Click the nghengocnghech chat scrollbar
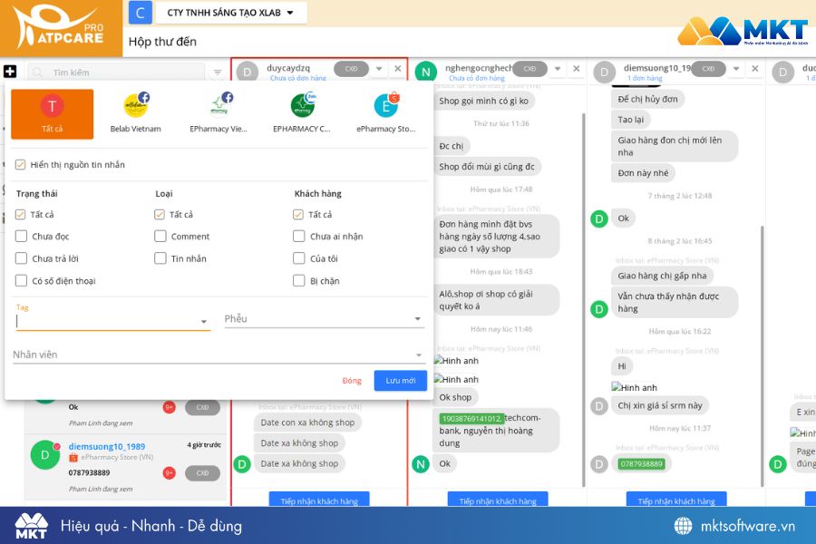The height and width of the screenshot is (544, 816). pyautogui.click(x=583, y=299)
